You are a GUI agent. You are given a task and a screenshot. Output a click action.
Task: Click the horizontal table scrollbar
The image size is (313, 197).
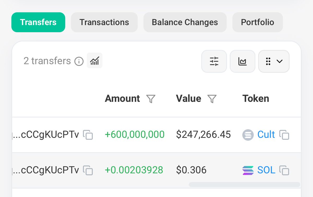pos(244,184)
